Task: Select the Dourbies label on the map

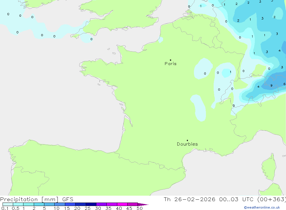Action: pyautogui.click(x=187, y=144)
